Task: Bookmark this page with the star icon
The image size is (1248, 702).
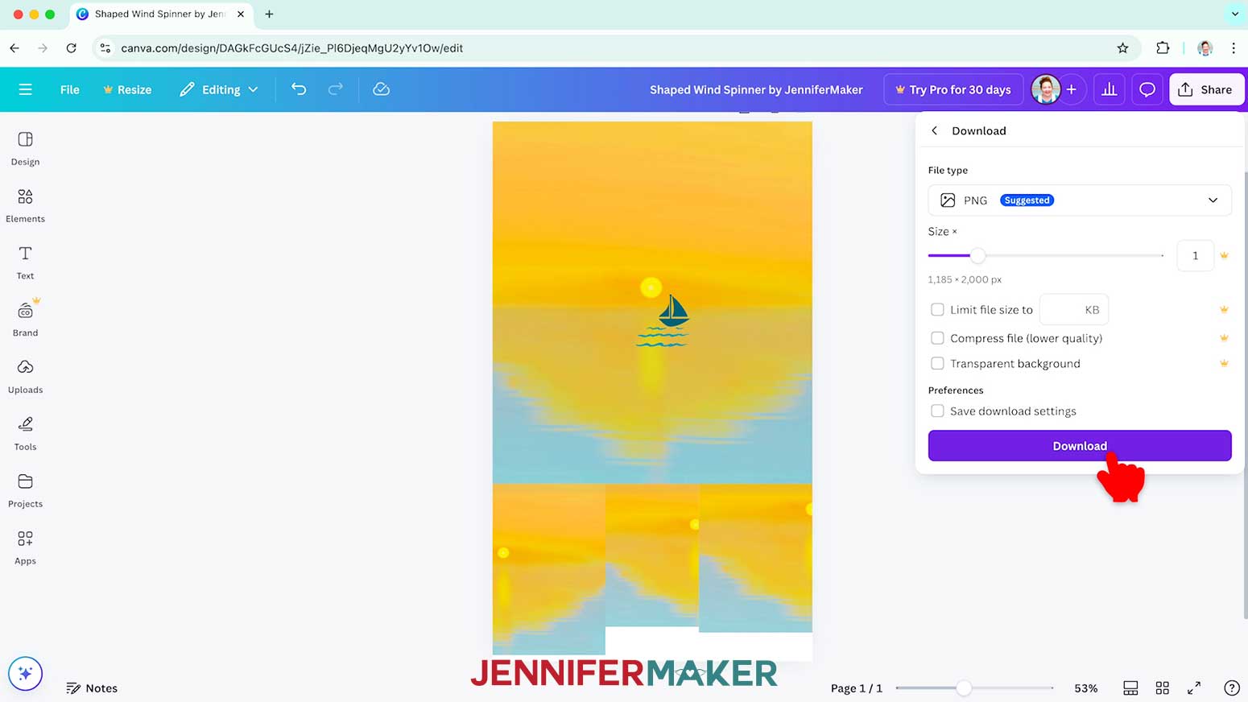Action: [1122, 48]
